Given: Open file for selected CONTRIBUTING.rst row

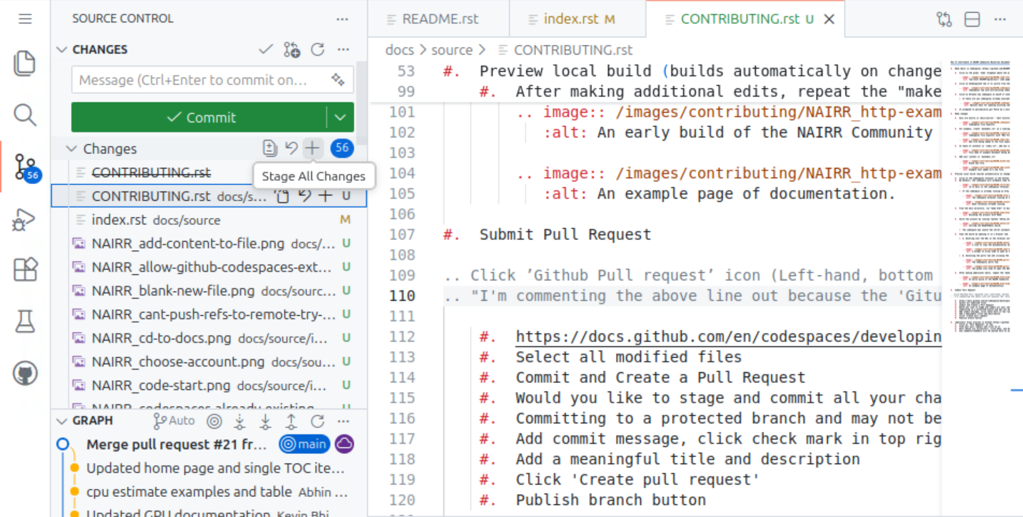Looking at the screenshot, I should (x=282, y=196).
